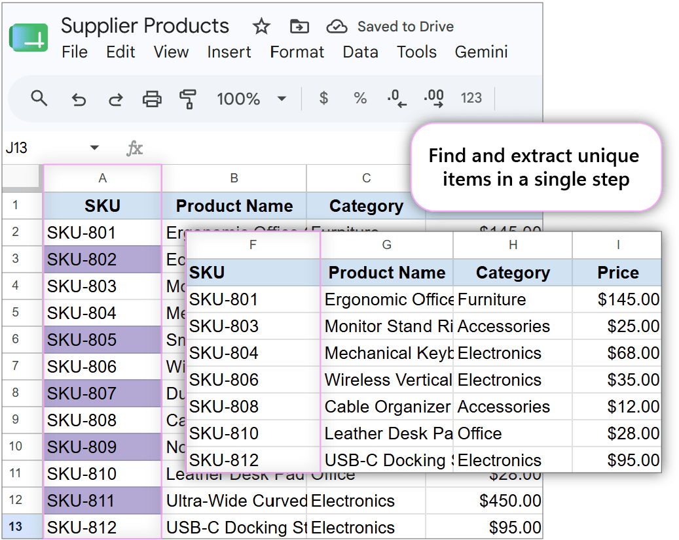Click SKU-806 in column F
This screenshot has height=540, width=679.
click(x=253, y=380)
